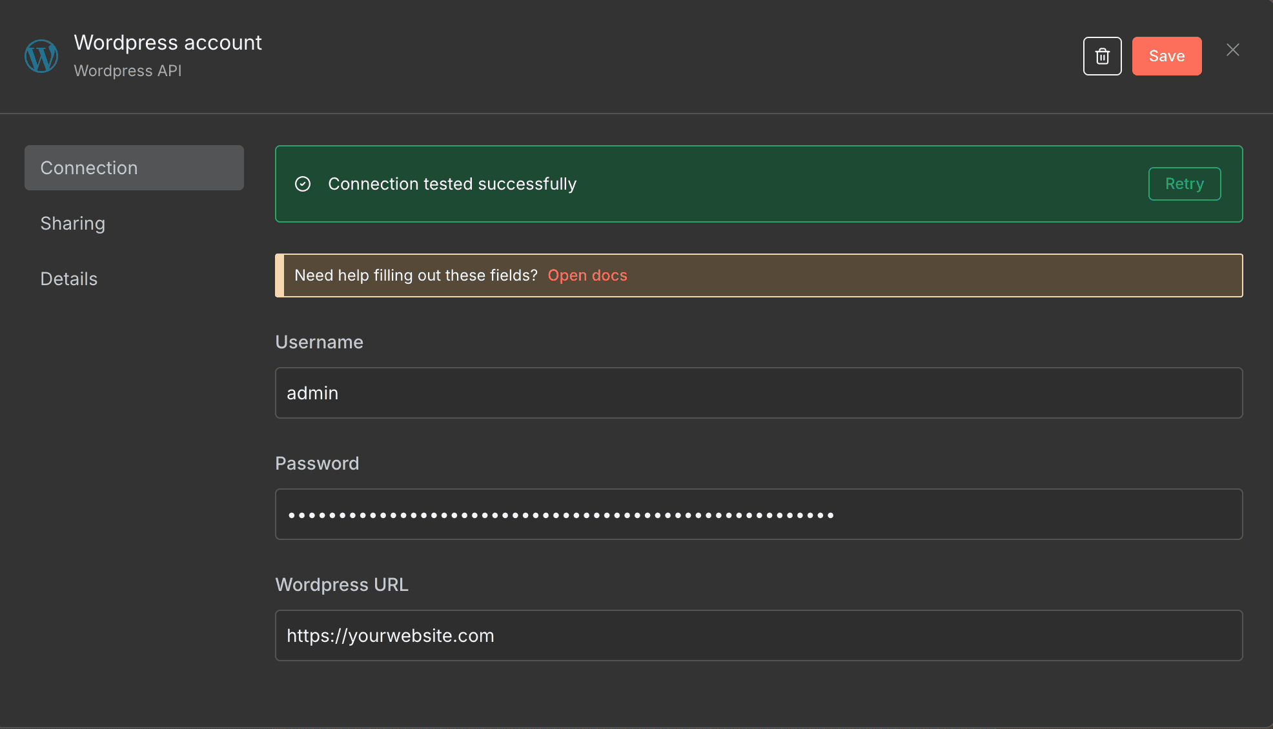Save the Wordpress account settings

pyautogui.click(x=1166, y=56)
